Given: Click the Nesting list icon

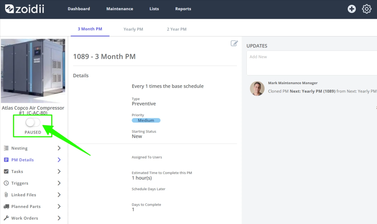Looking at the screenshot, I should tap(6, 148).
